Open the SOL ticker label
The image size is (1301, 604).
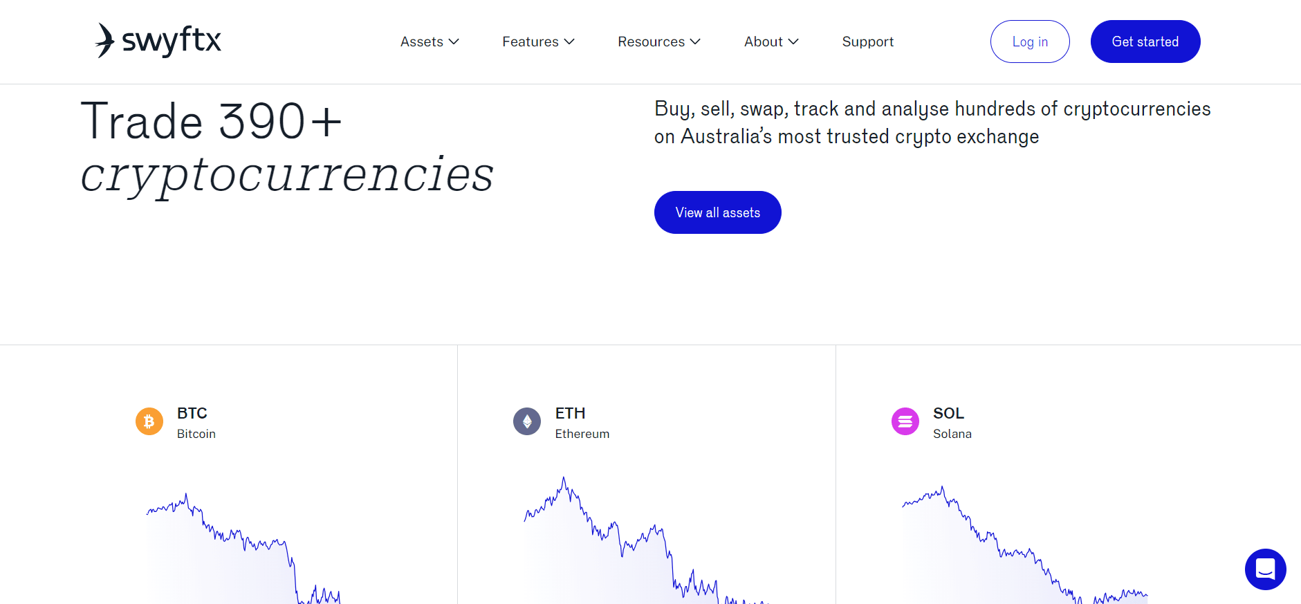948,413
